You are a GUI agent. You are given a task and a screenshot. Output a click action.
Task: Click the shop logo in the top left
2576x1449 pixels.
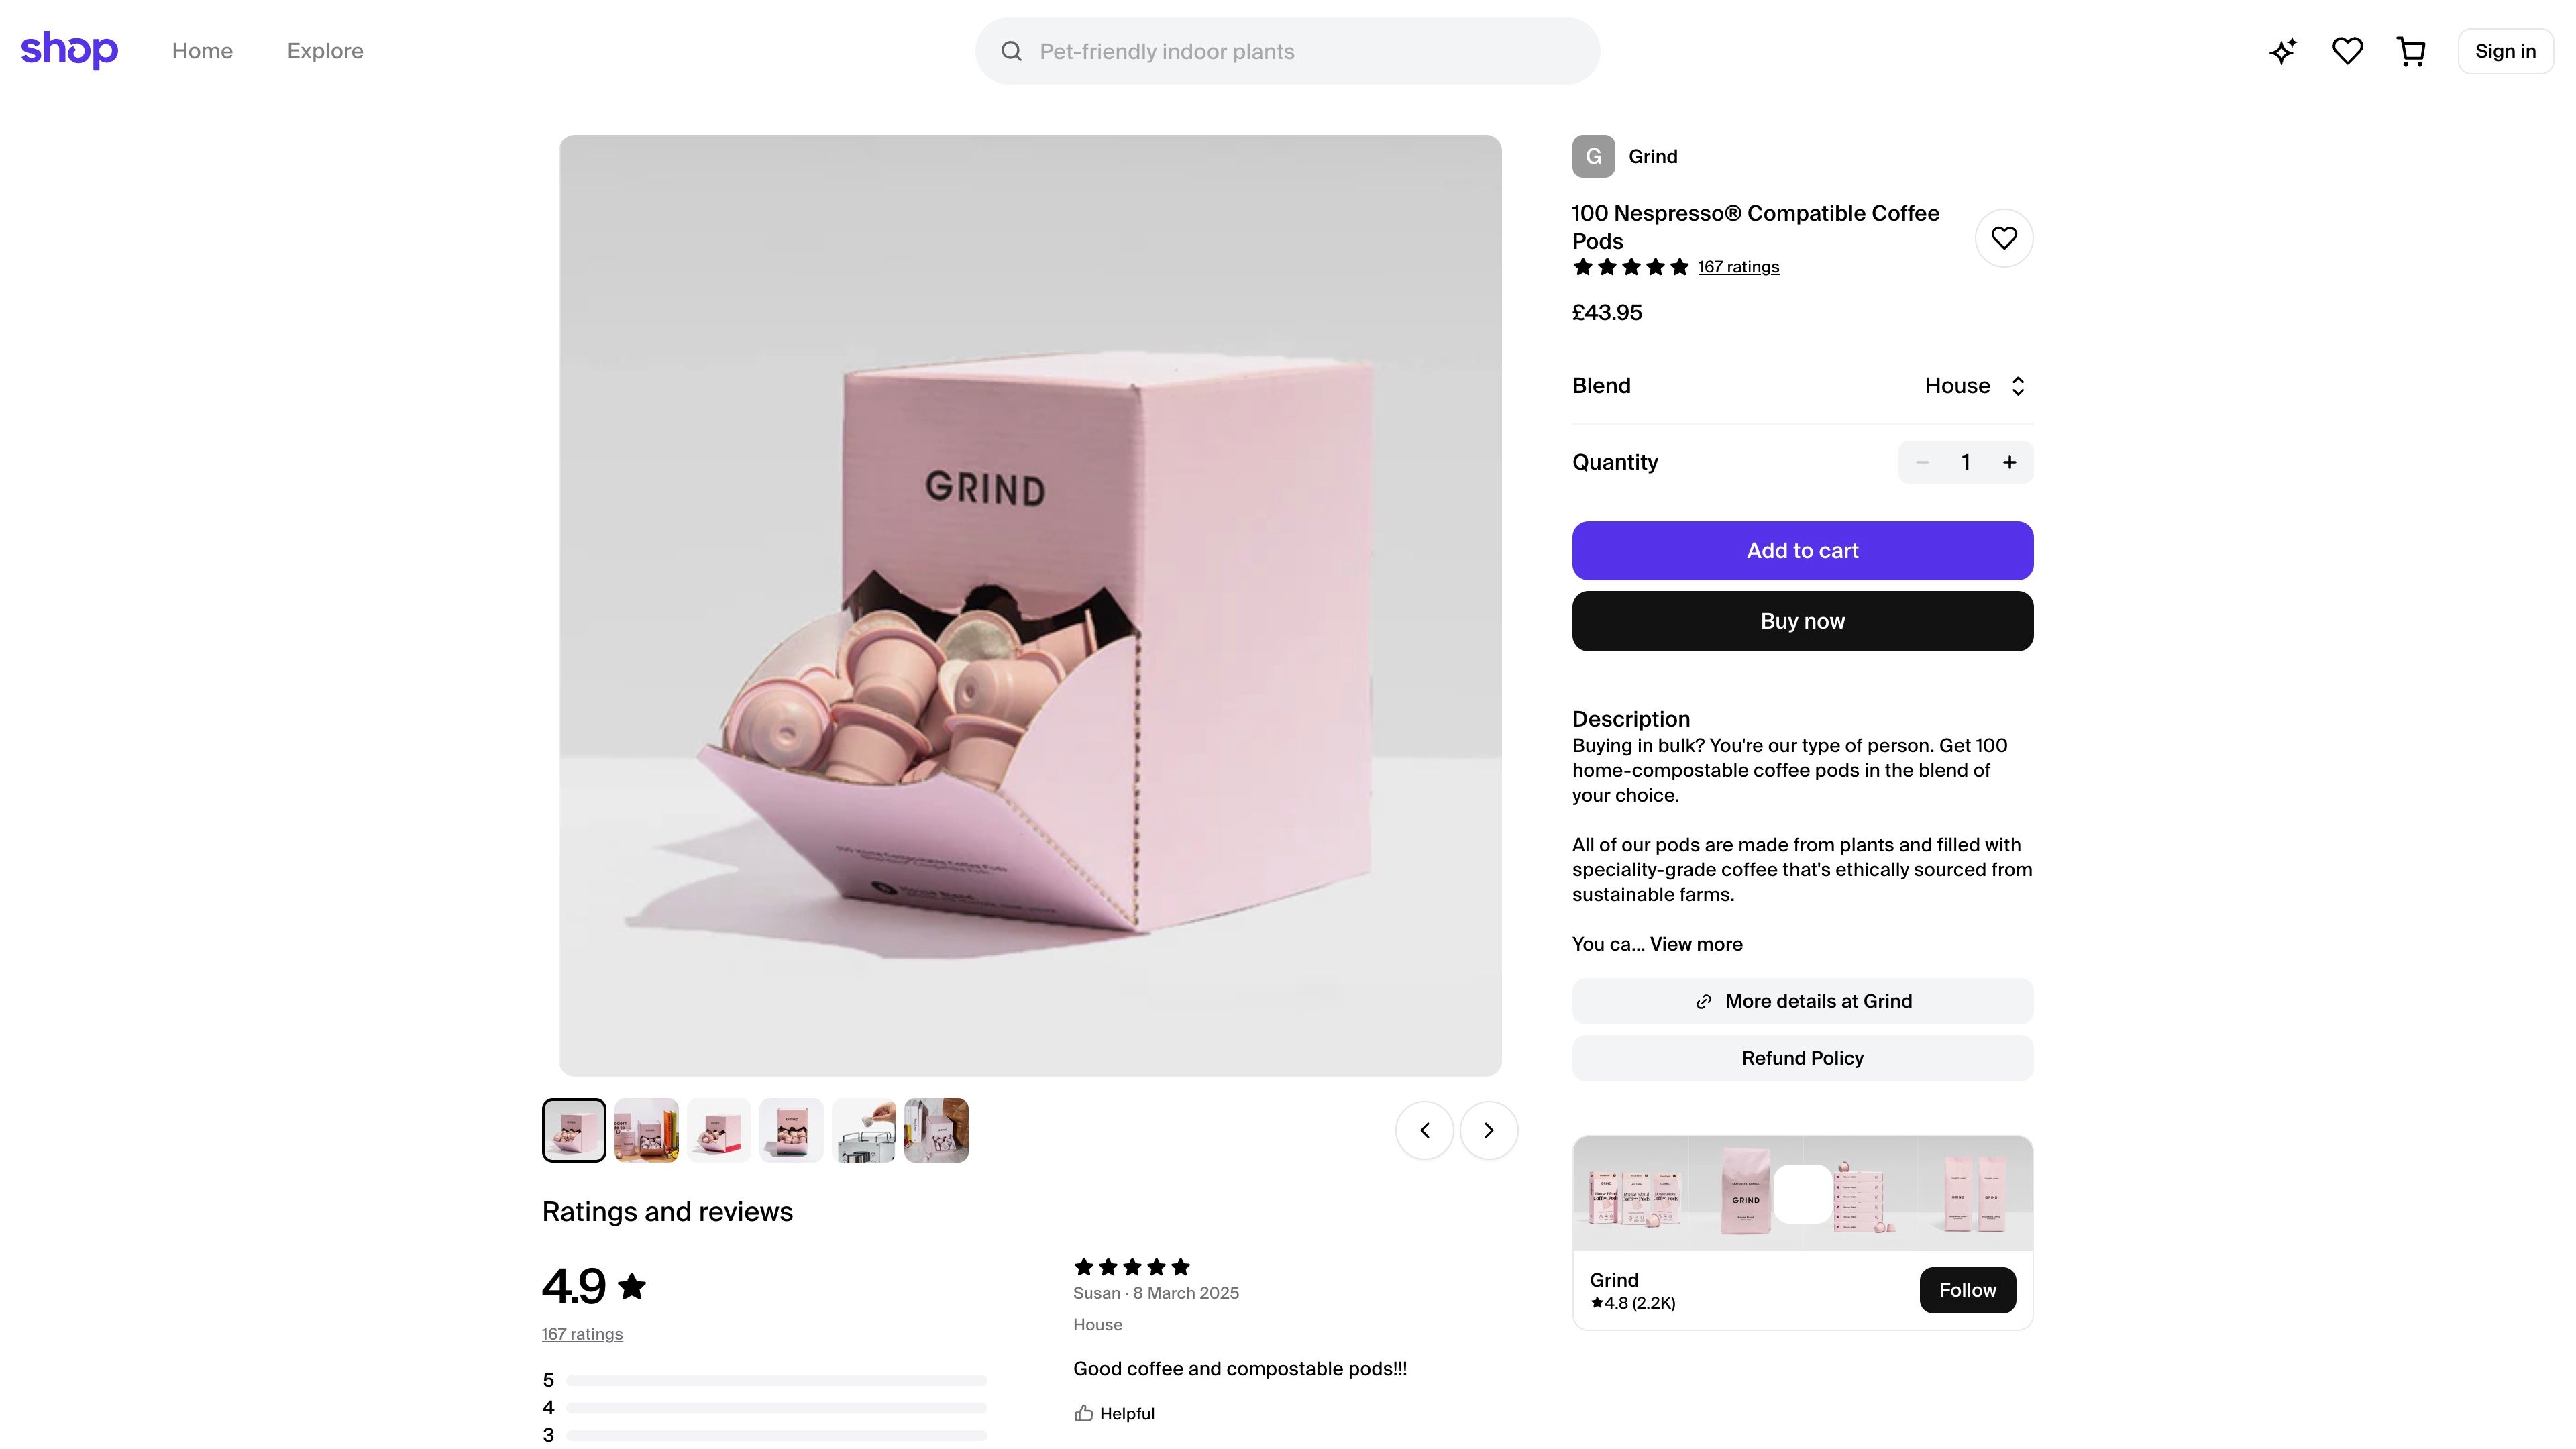click(69, 50)
